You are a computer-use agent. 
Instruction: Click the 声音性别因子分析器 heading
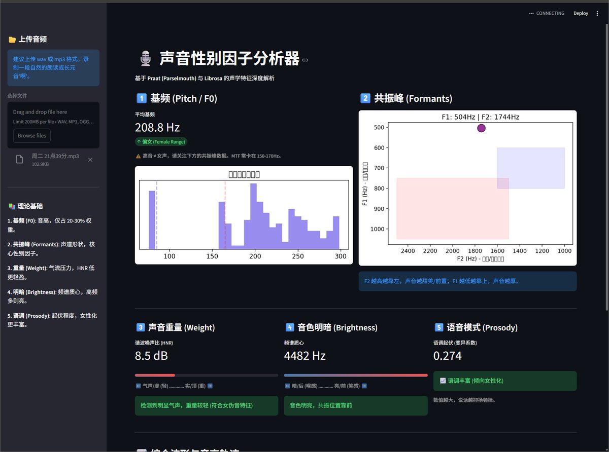[x=229, y=59]
